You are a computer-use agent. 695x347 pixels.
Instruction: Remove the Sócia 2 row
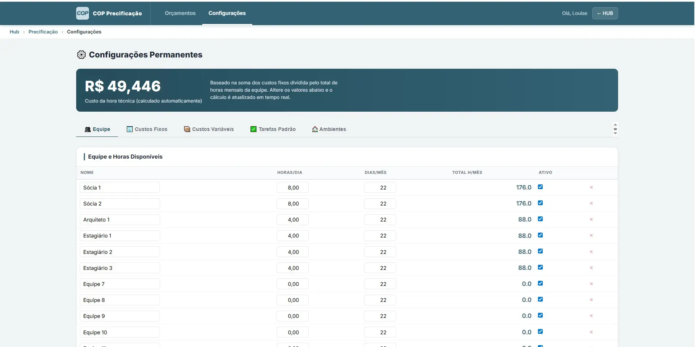(591, 204)
